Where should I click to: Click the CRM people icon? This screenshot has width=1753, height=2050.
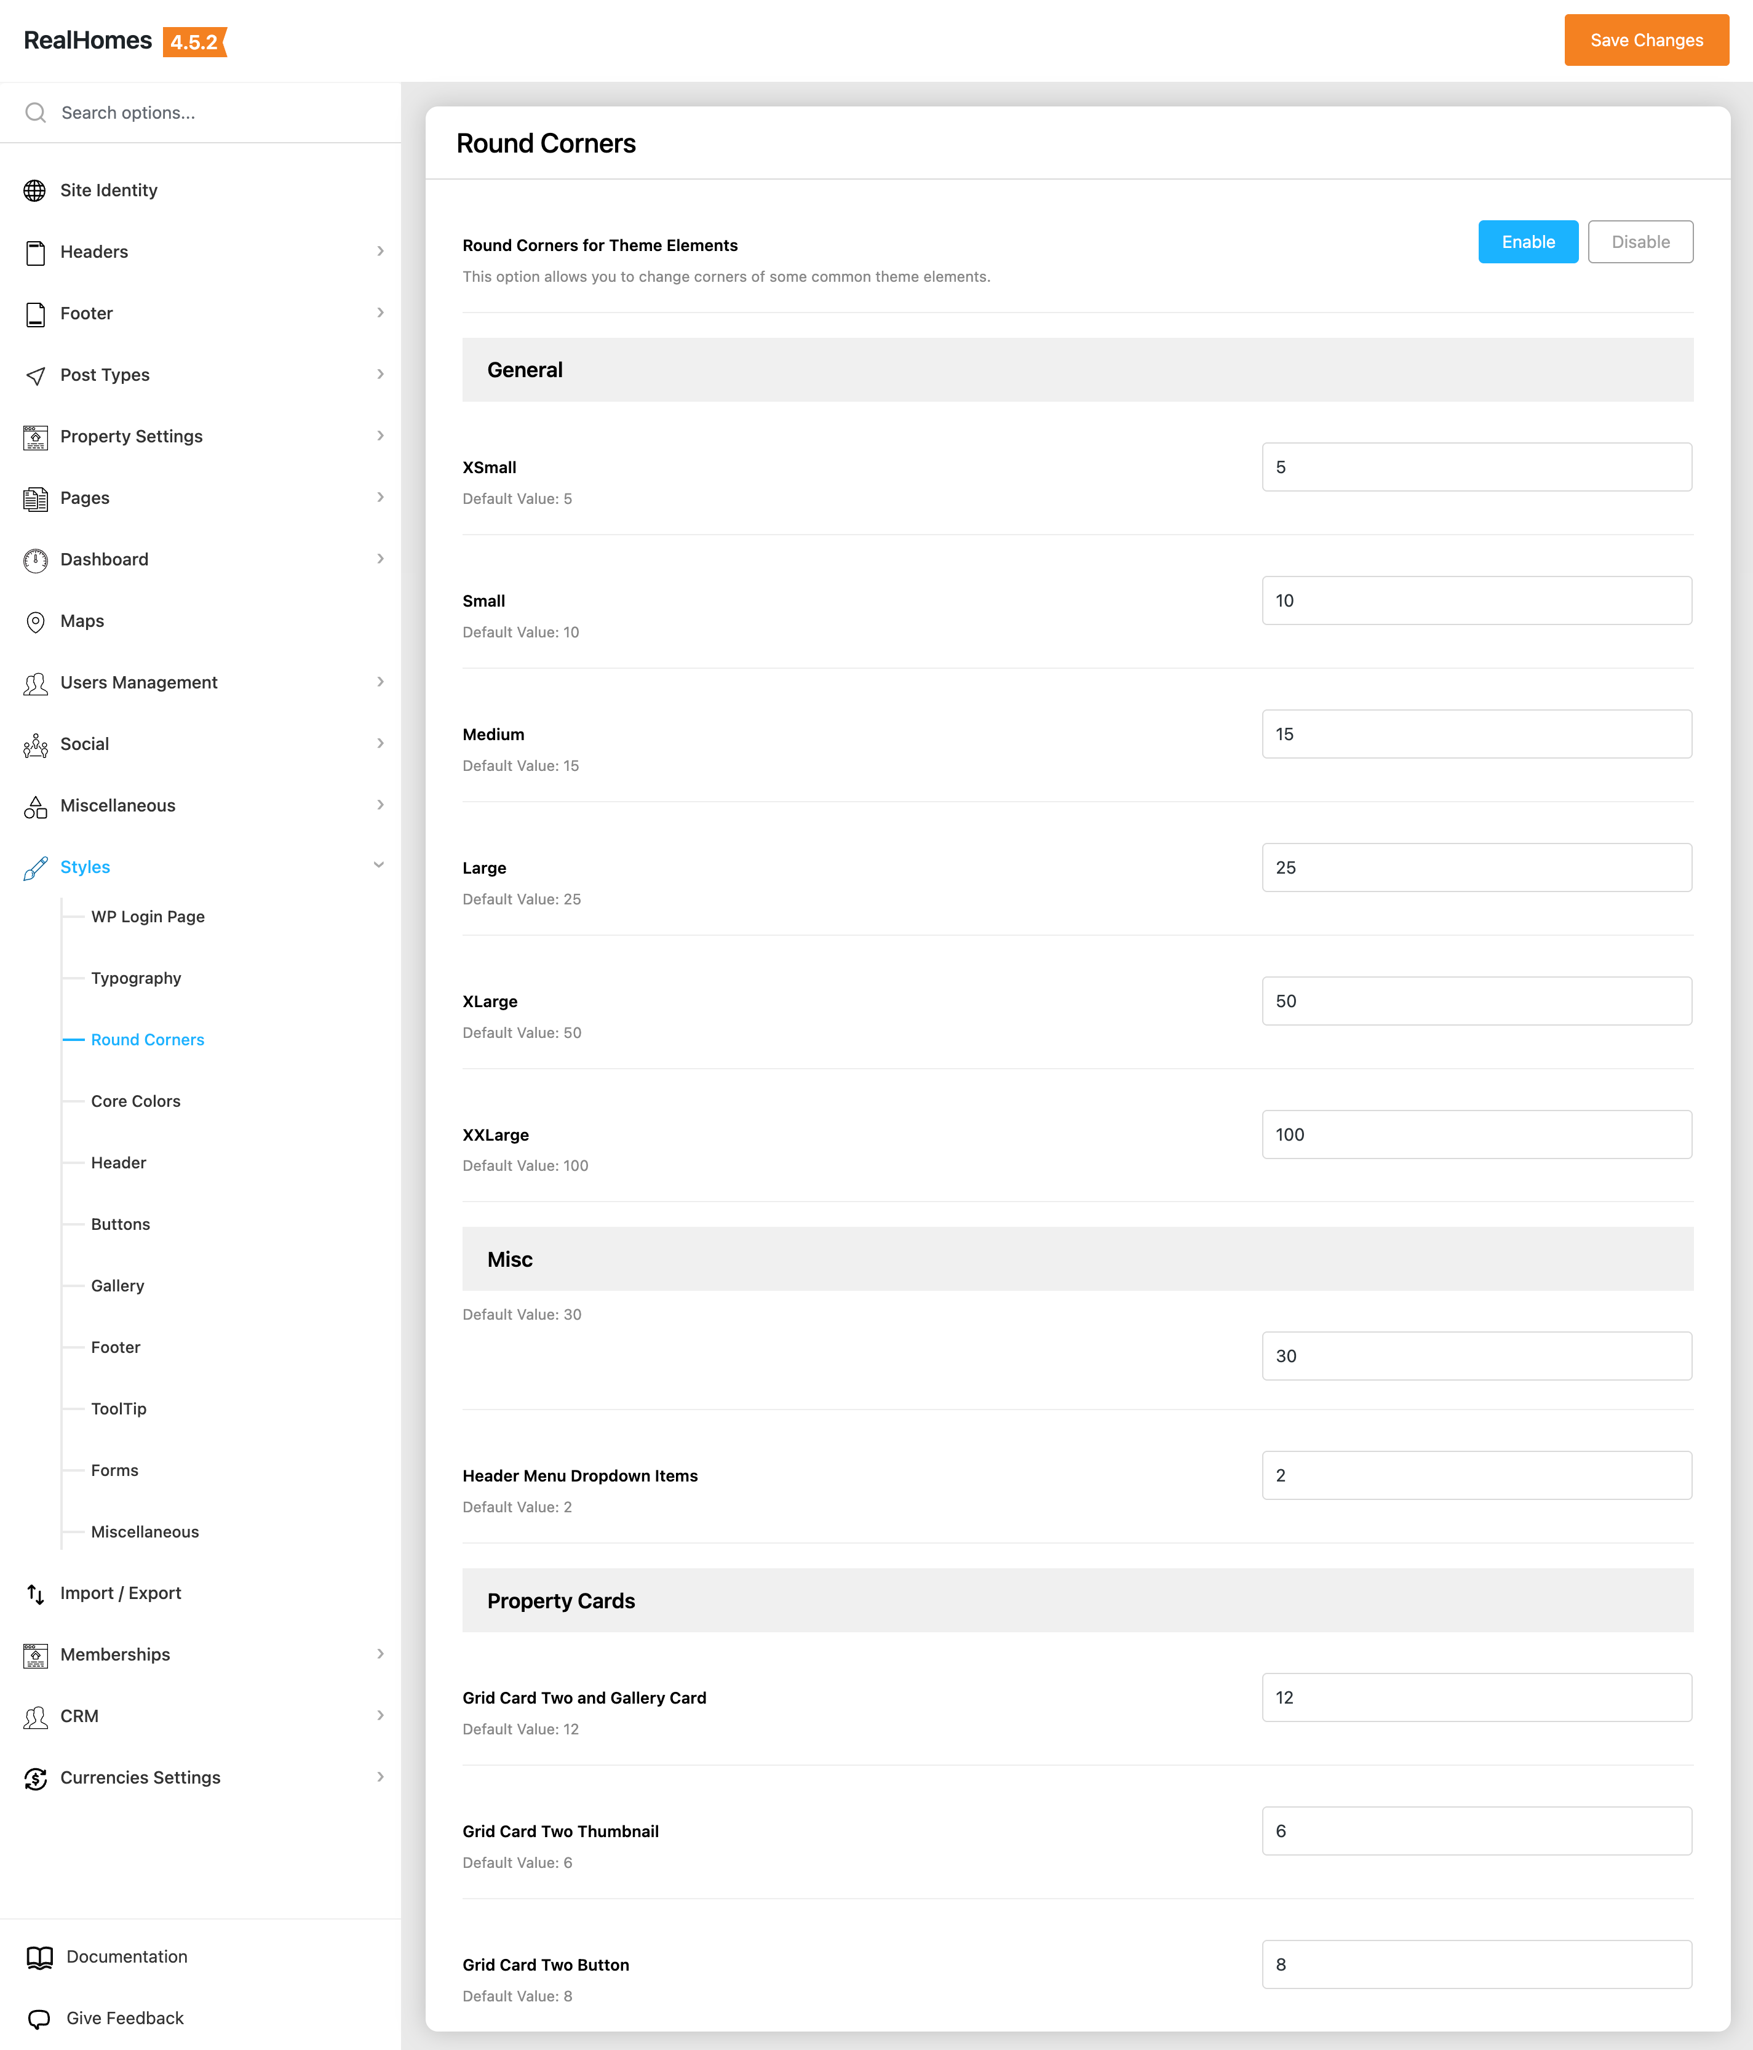coord(36,1717)
